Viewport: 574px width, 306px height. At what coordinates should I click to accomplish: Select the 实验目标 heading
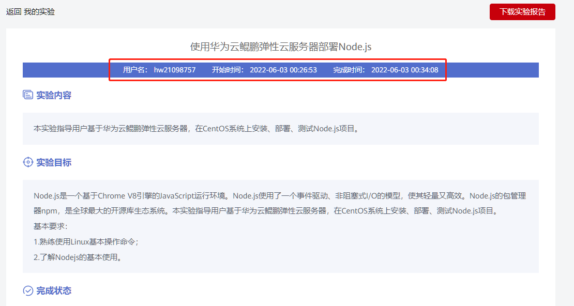54,162
